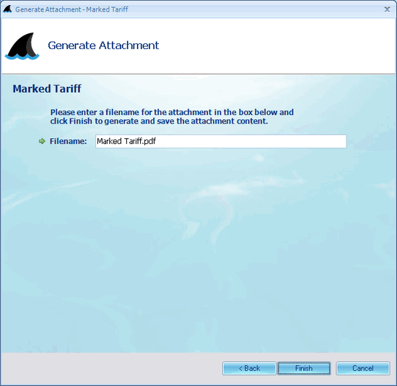Image resolution: width=397 pixels, height=386 pixels.
Task: Click the instruction line ending attachment content
Action: 159,121
